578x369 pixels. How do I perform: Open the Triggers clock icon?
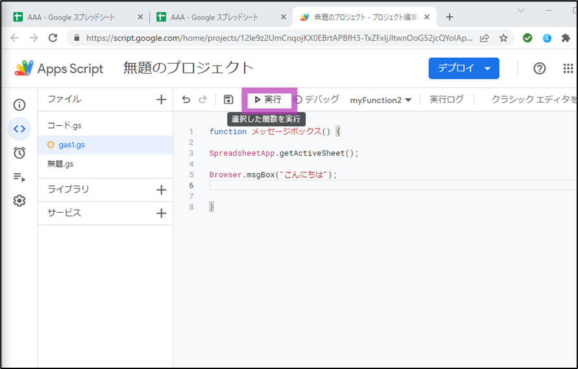tap(19, 152)
